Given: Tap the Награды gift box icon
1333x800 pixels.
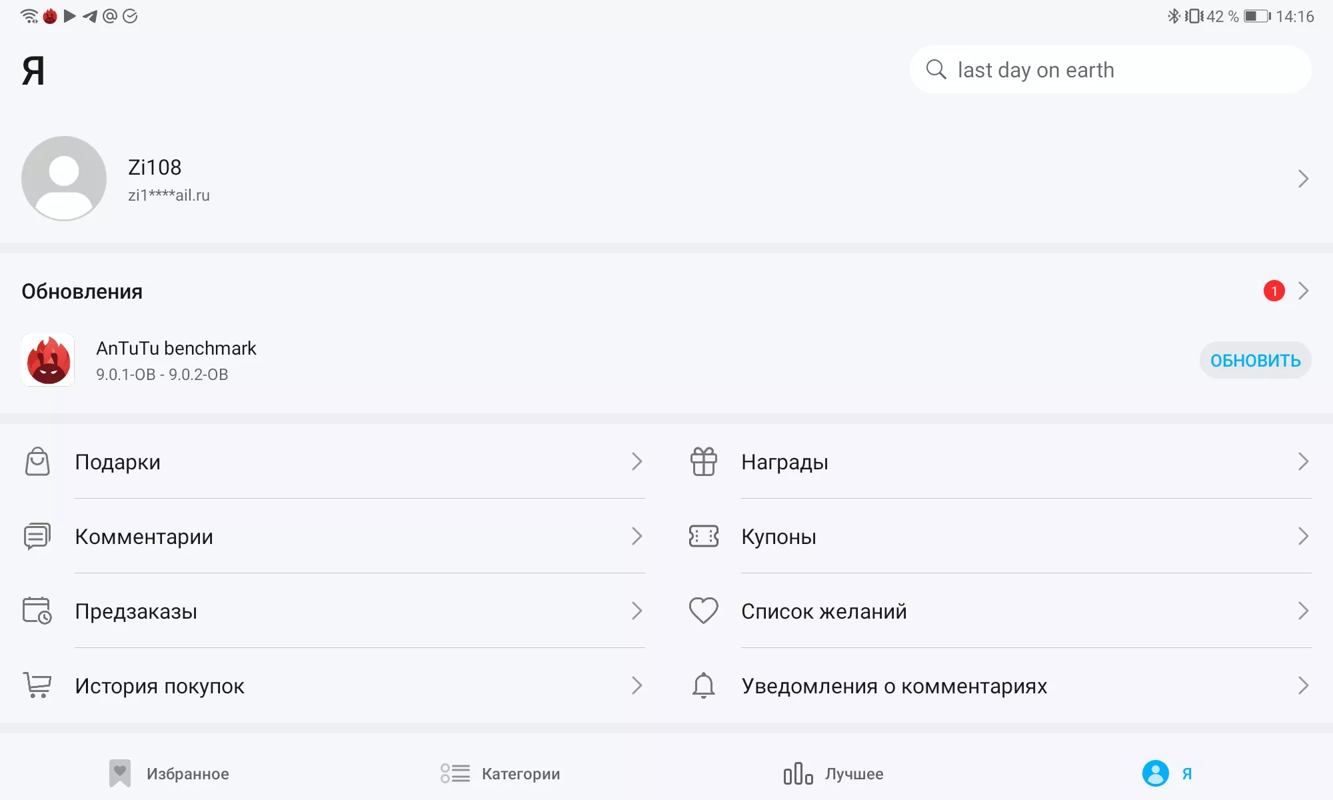Looking at the screenshot, I should (x=704, y=461).
